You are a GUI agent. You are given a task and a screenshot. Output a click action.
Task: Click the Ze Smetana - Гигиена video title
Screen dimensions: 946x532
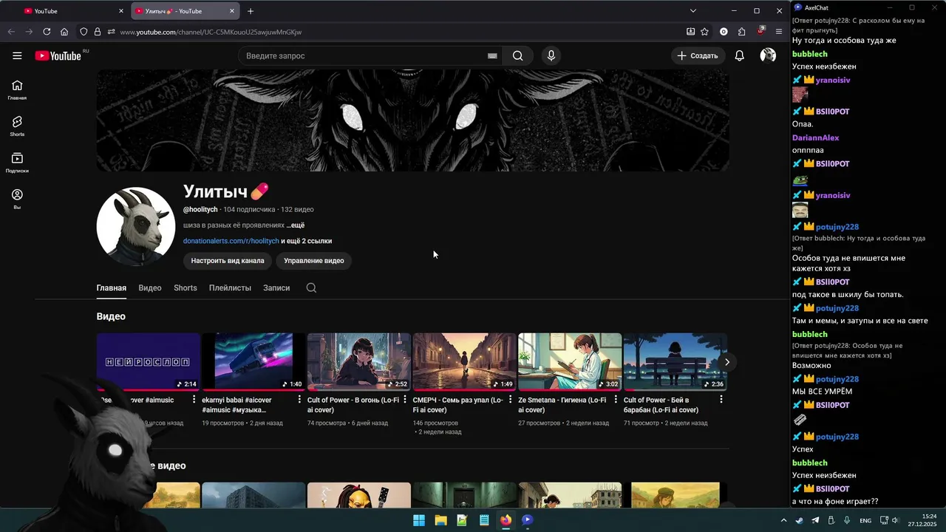tap(562, 405)
